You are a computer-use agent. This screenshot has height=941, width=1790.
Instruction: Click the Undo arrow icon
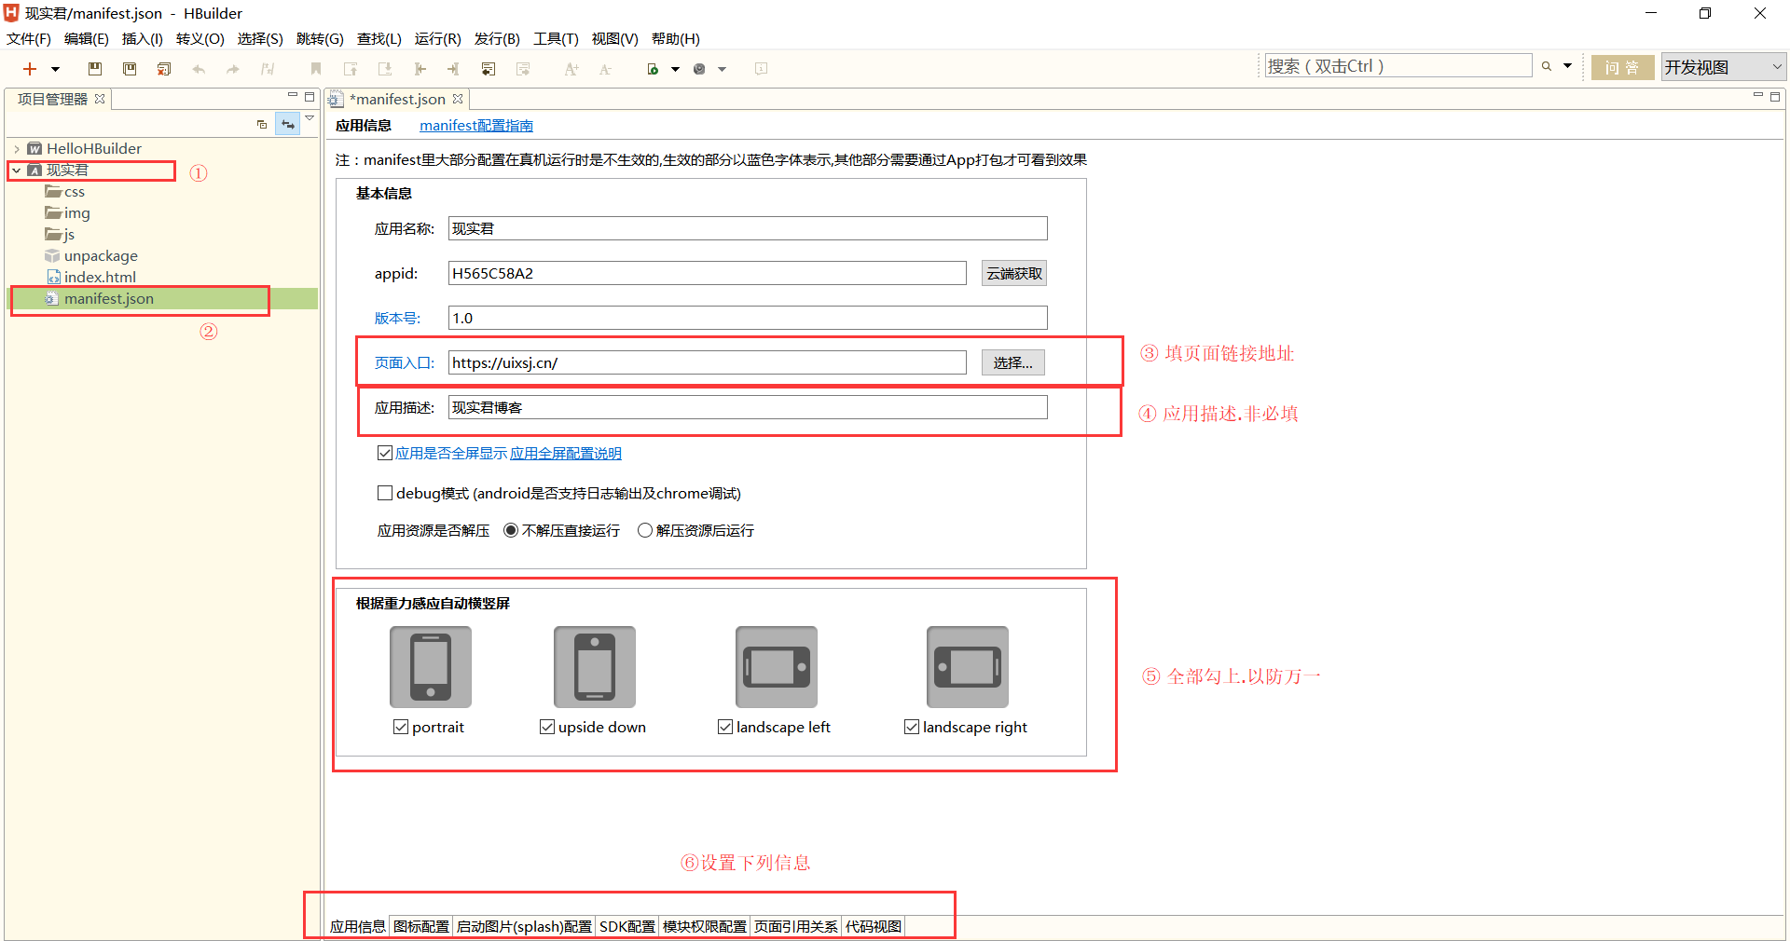(199, 69)
